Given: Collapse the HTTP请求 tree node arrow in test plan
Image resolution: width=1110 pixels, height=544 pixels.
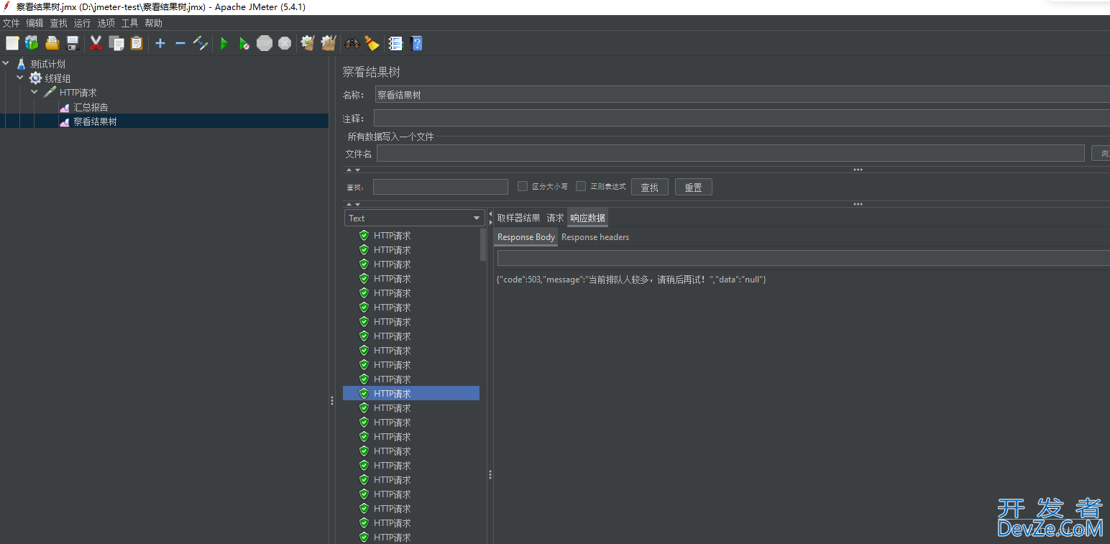Looking at the screenshot, I should (x=35, y=92).
